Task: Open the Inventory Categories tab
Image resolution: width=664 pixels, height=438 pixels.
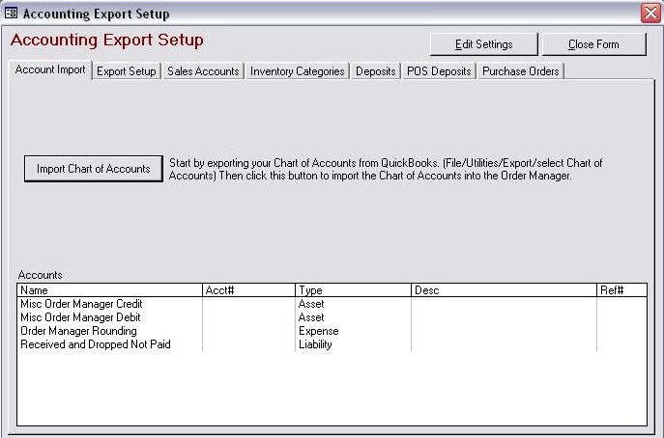Action: (x=298, y=71)
